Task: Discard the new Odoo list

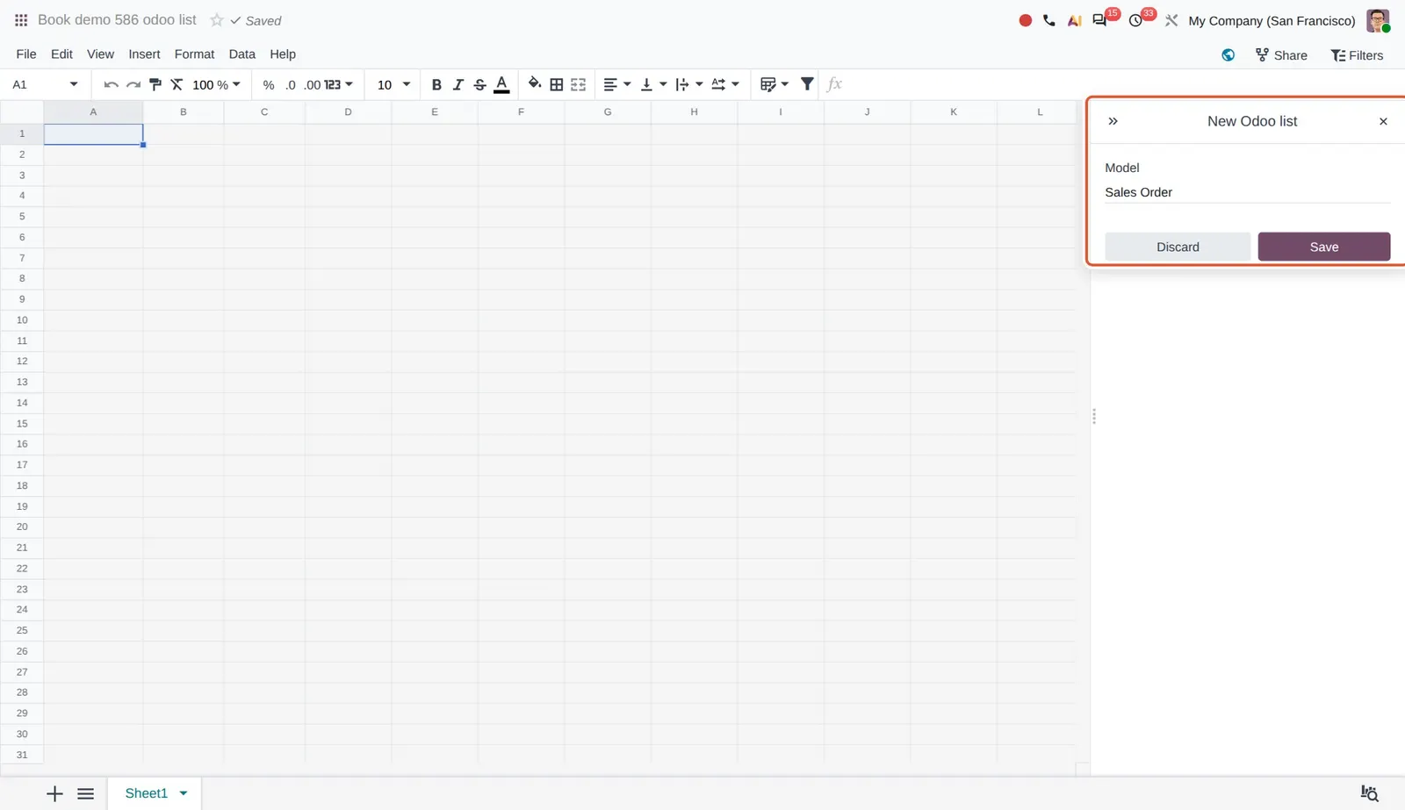Action: [x=1178, y=247]
